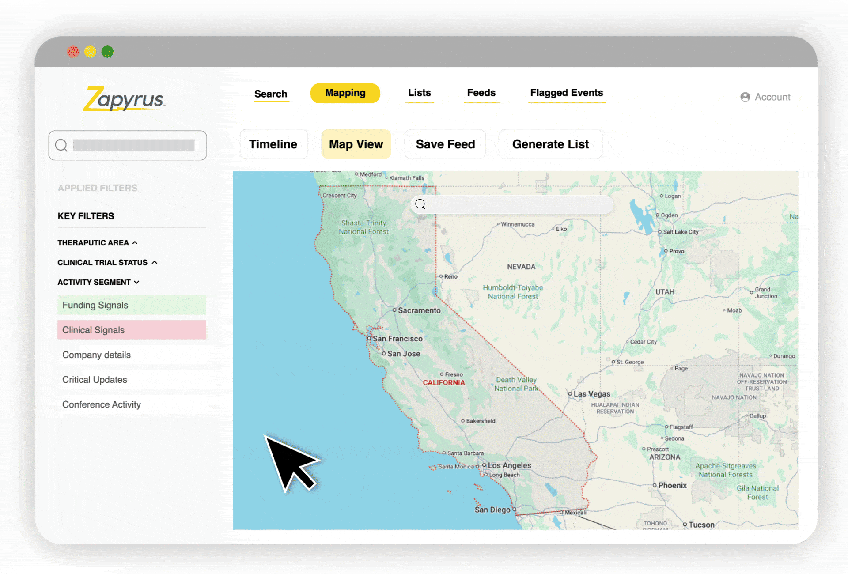Click the Zapyrus logo
The image size is (848, 574).
point(124,98)
